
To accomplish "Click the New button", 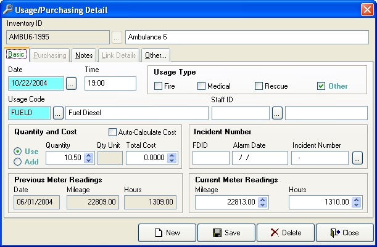I will [167, 233].
